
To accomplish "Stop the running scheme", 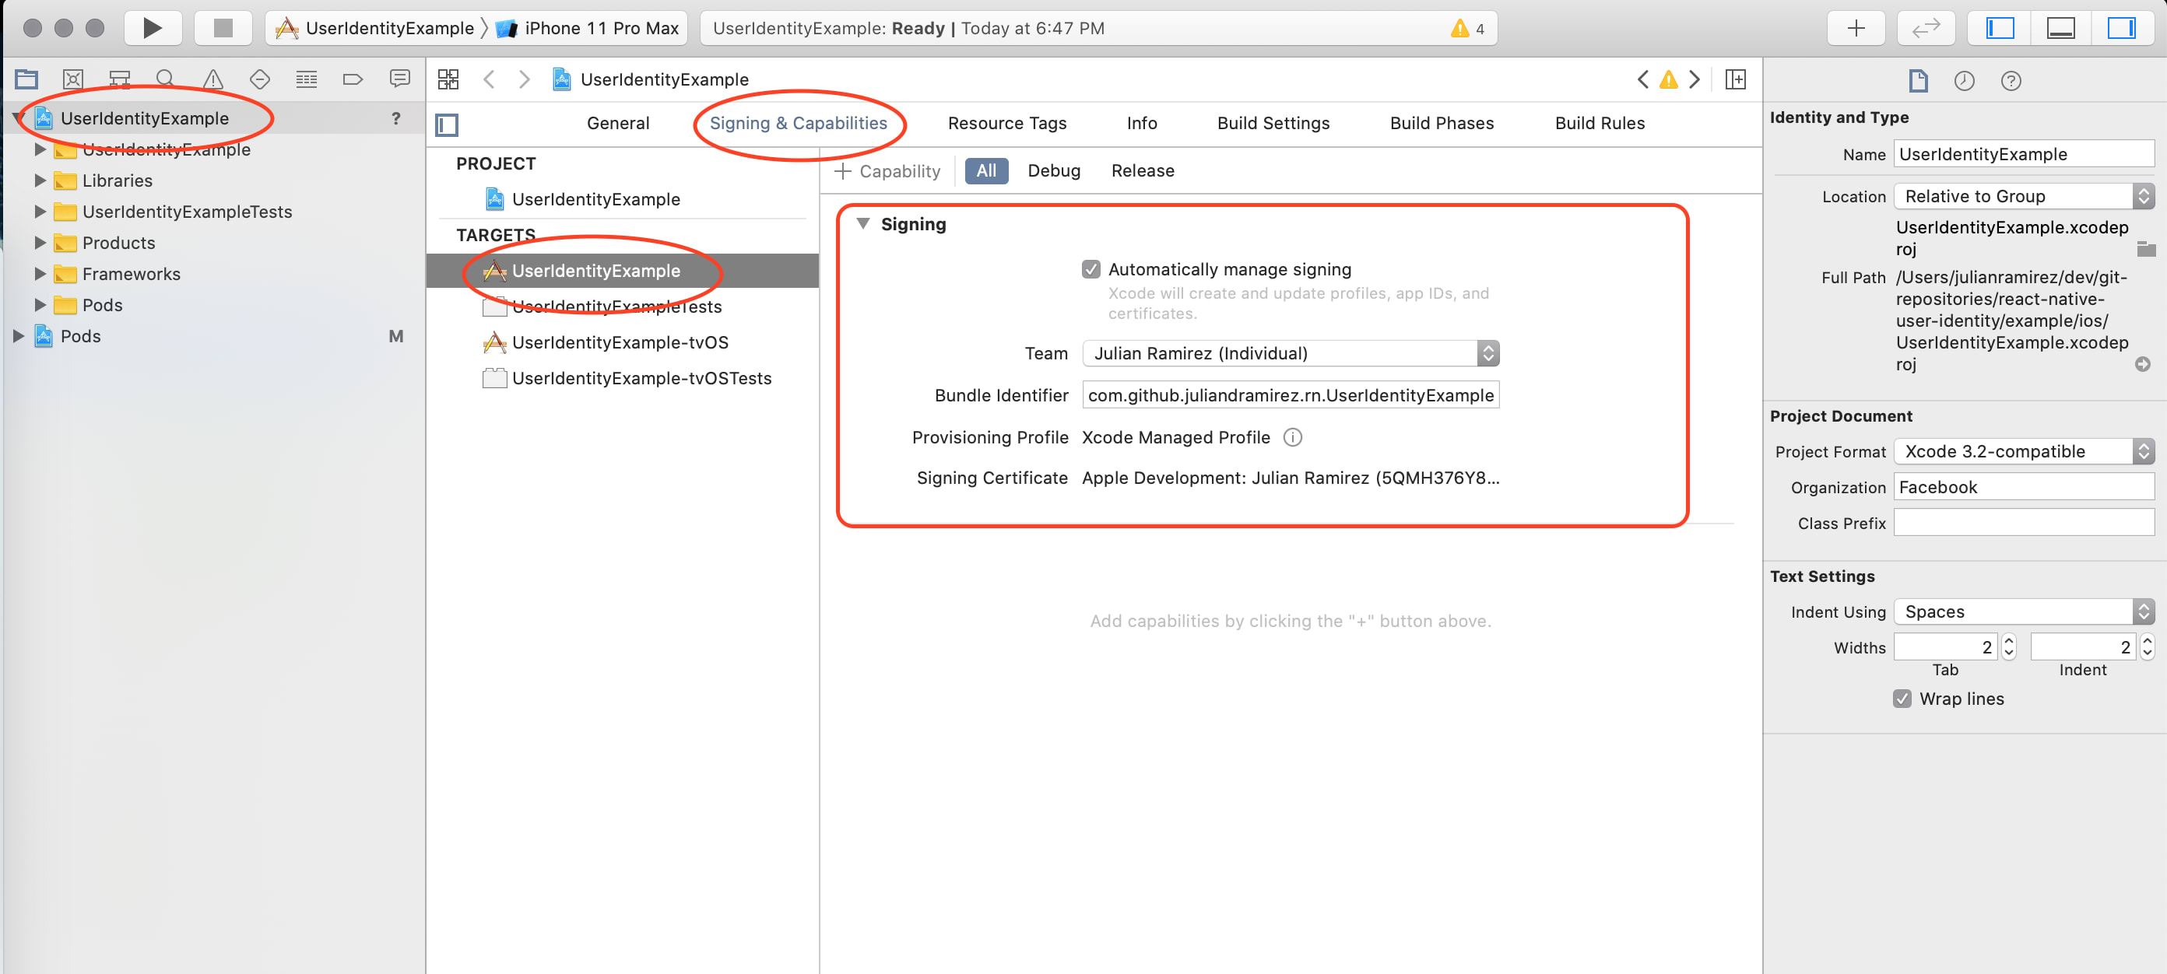I will pyautogui.click(x=223, y=28).
